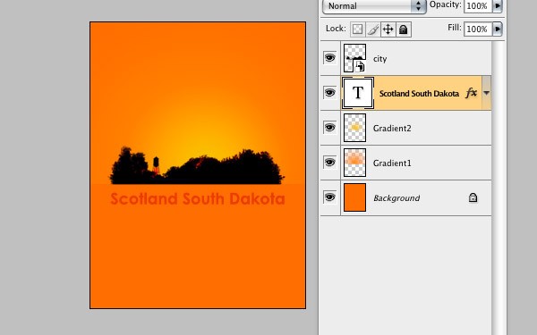Viewport: 537px width, 335px height.
Task: Click the tree silhouette on the canvas
Action: coord(197,166)
